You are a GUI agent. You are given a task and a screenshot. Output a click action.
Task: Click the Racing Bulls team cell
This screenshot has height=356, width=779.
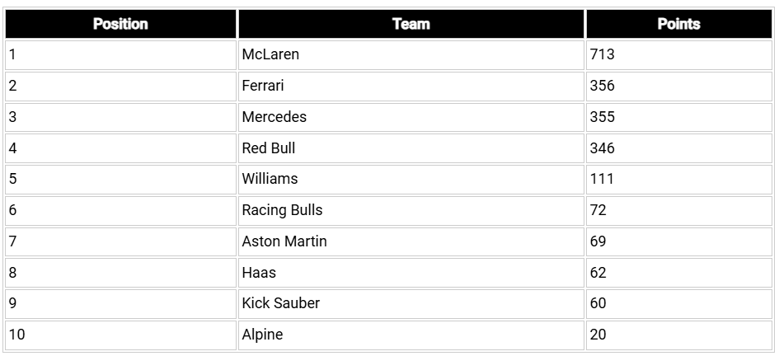point(282,210)
